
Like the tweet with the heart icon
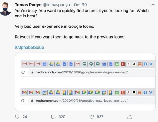point(92,116)
